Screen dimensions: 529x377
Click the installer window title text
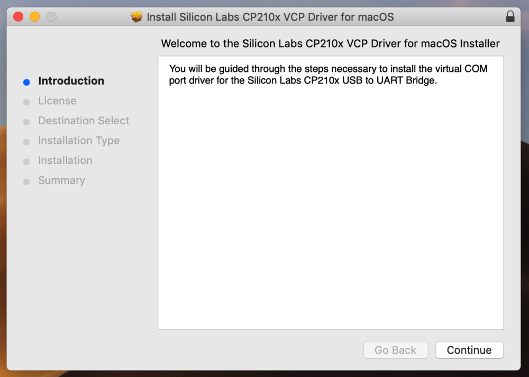(x=270, y=17)
